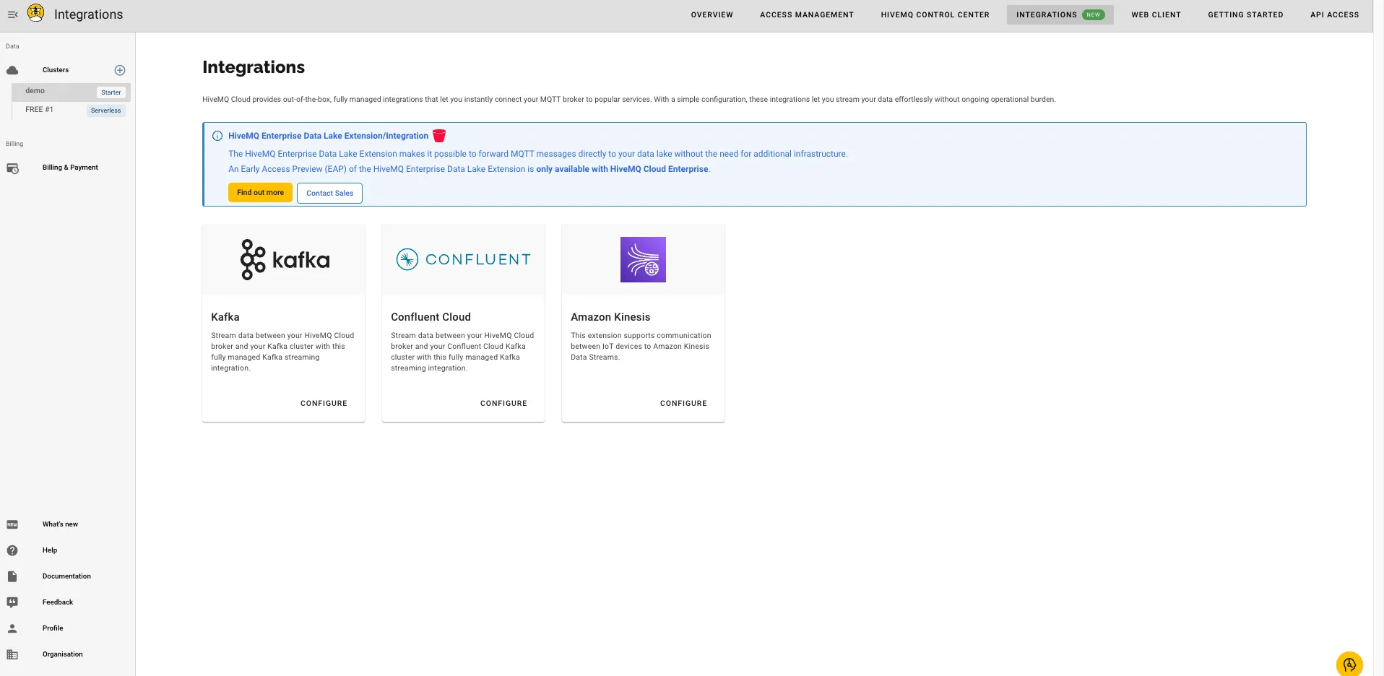Image resolution: width=1384 pixels, height=676 pixels.
Task: Click the Amazon Kinesis purple icon
Action: coord(643,259)
